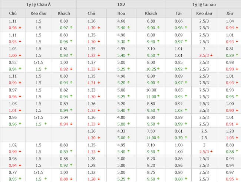Select the 1X2 header tab
The image size is (241, 182).
pos(121,4)
